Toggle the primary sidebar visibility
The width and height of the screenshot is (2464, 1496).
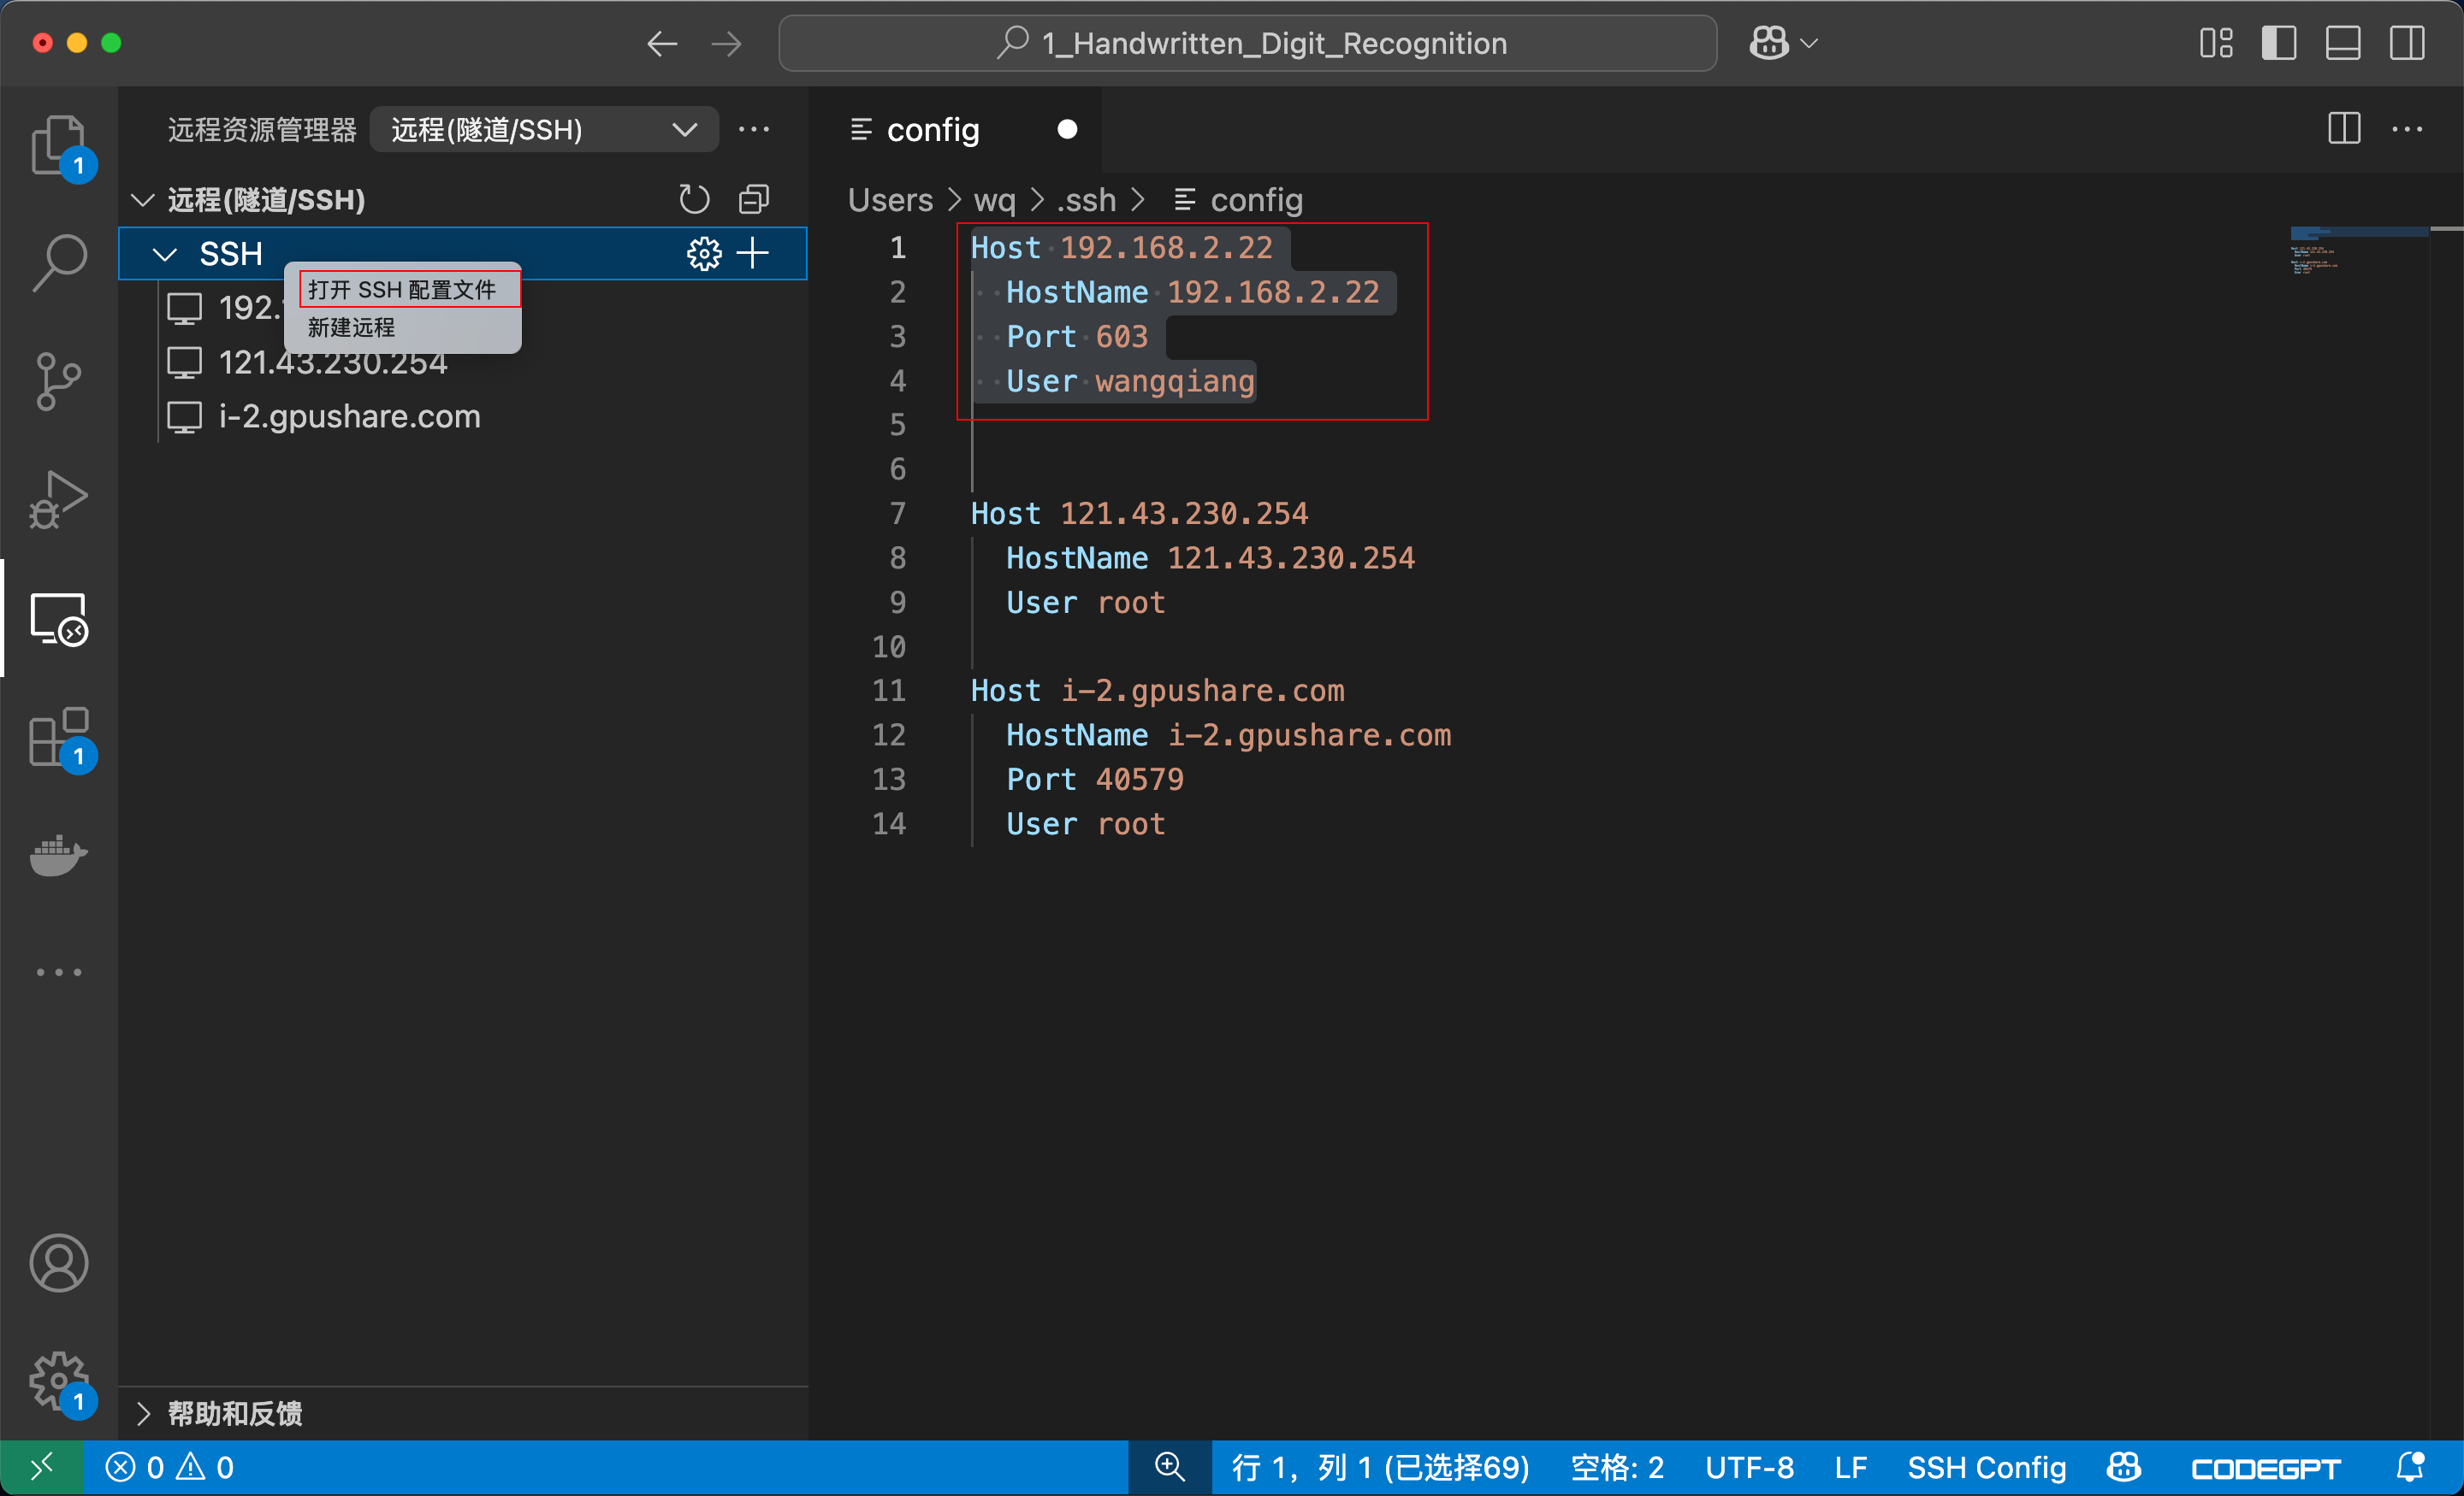(2279, 43)
